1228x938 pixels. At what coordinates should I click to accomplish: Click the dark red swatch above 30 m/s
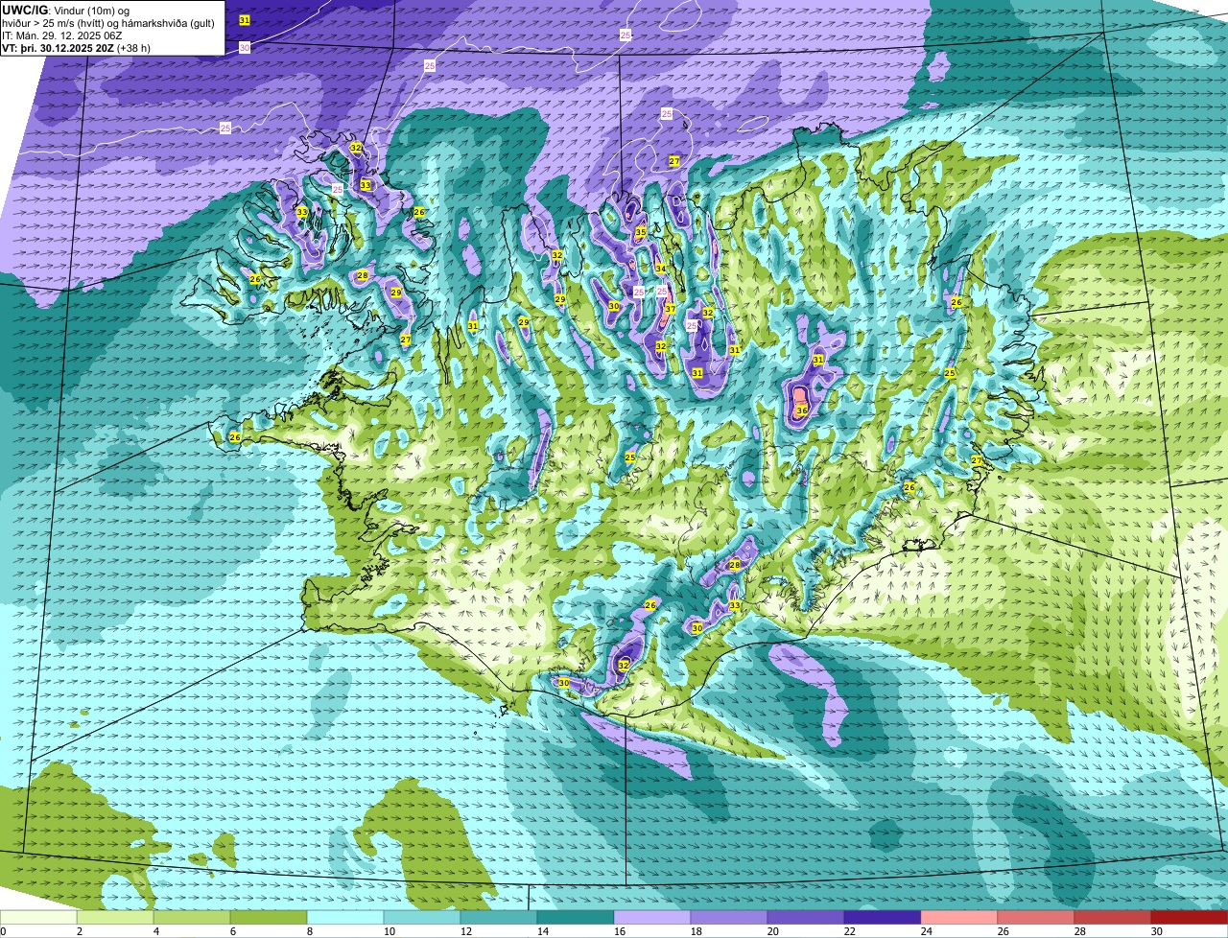pyautogui.click(x=1190, y=917)
